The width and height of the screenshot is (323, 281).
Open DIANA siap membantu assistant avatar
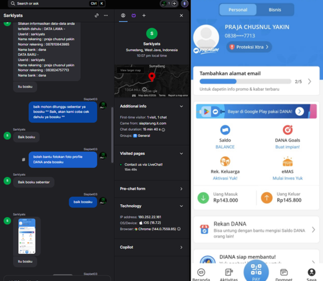pos(207,260)
